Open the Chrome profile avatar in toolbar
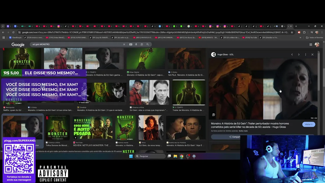 click(317, 32)
